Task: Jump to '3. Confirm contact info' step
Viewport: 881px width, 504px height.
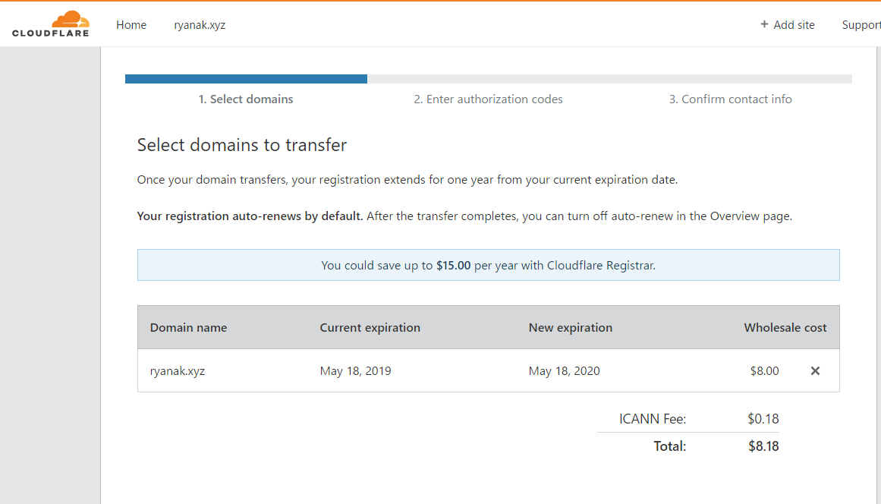Action: pos(731,99)
